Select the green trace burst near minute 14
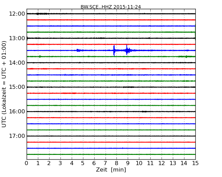This screenshot has height=177, width=222. click(184, 57)
